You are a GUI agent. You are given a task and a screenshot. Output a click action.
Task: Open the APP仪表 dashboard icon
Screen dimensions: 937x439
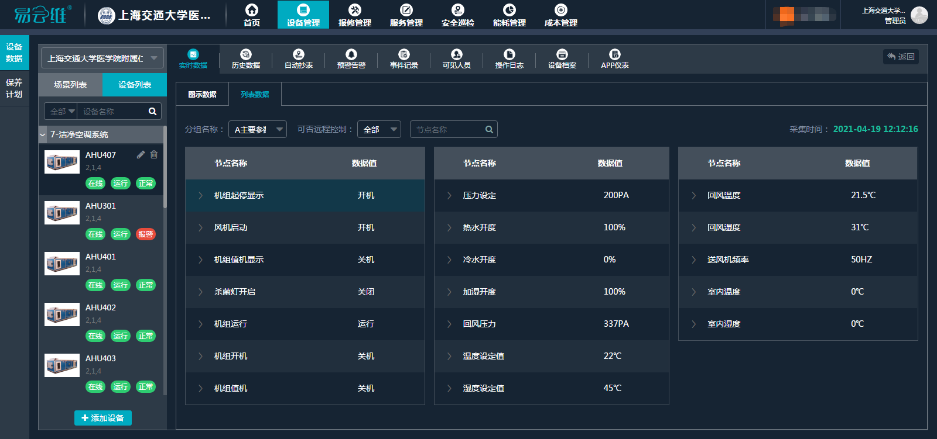tap(614, 55)
